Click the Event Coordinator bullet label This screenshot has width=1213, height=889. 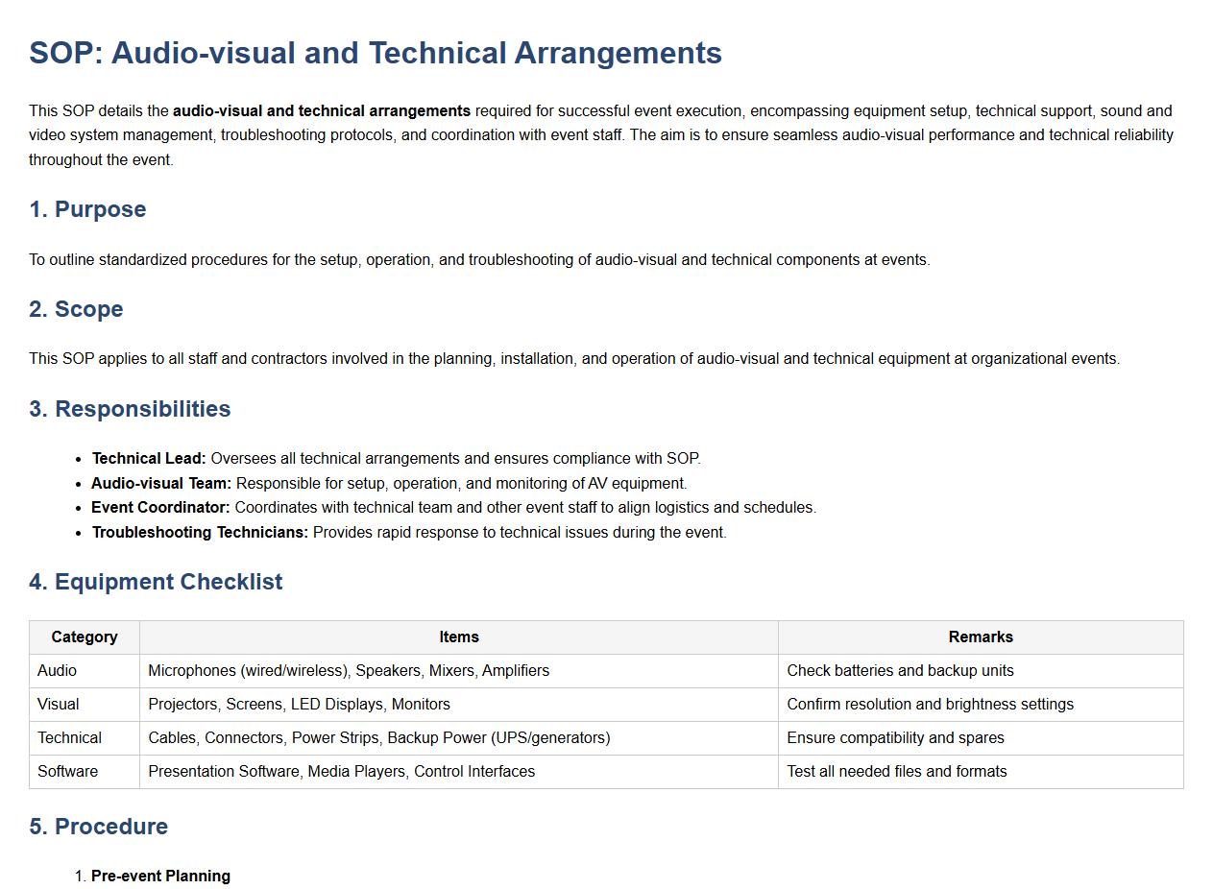pyautogui.click(x=160, y=508)
